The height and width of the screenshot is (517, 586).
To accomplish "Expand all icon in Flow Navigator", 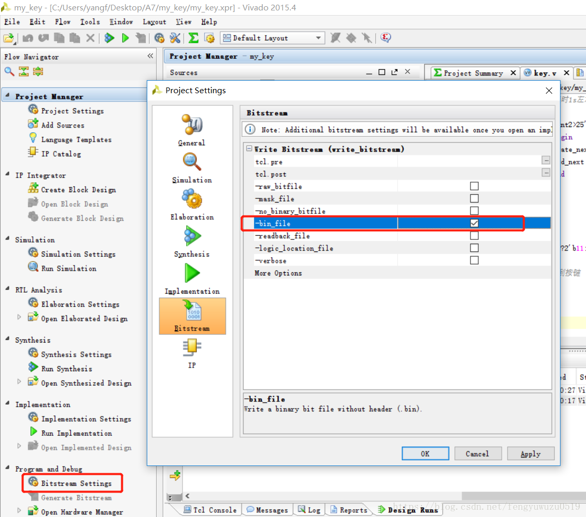I will [38, 71].
